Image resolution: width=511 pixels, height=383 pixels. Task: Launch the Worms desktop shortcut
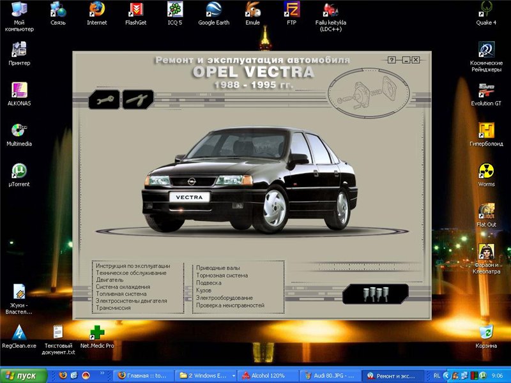pos(486,175)
